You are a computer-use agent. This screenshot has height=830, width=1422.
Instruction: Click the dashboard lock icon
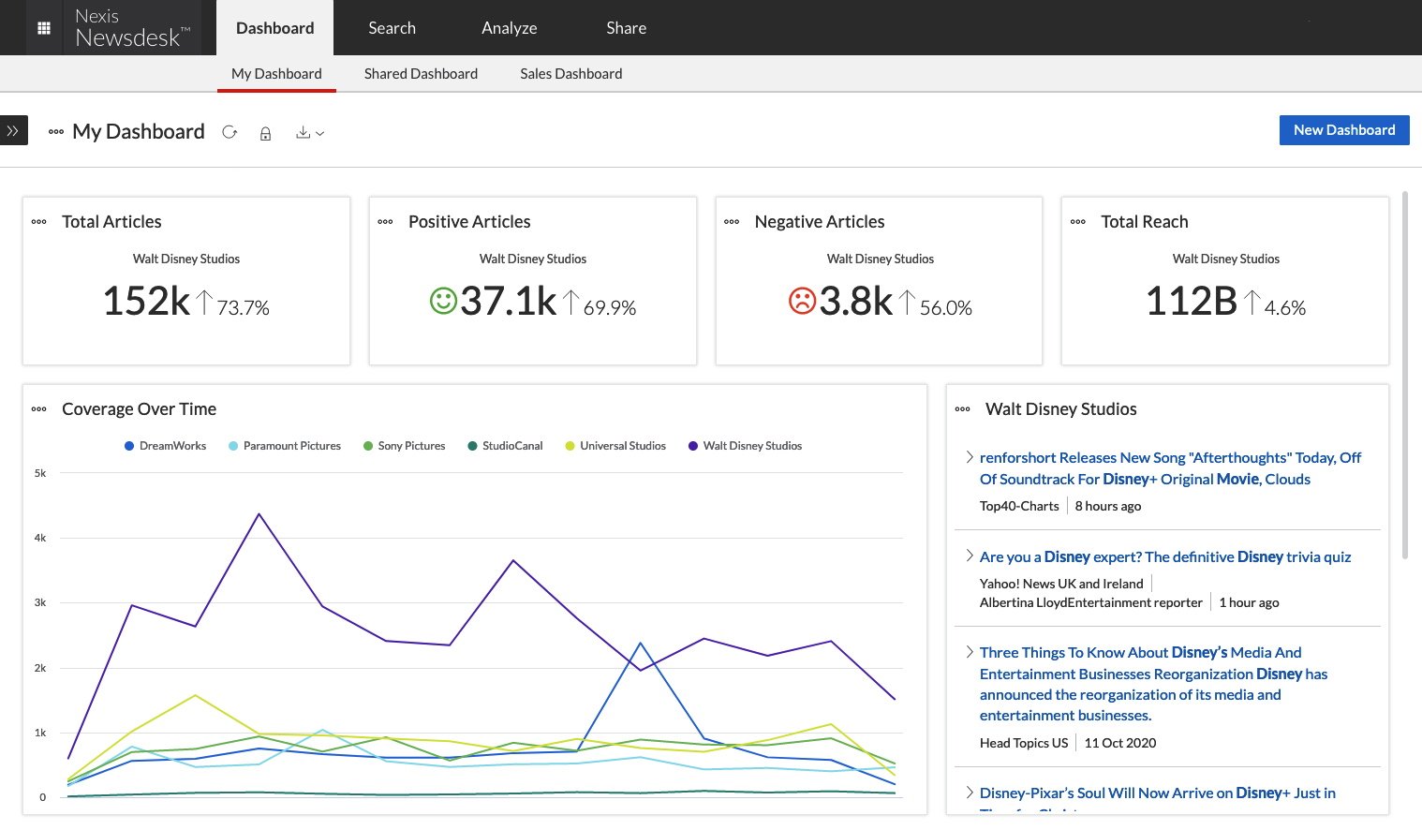pos(266,133)
